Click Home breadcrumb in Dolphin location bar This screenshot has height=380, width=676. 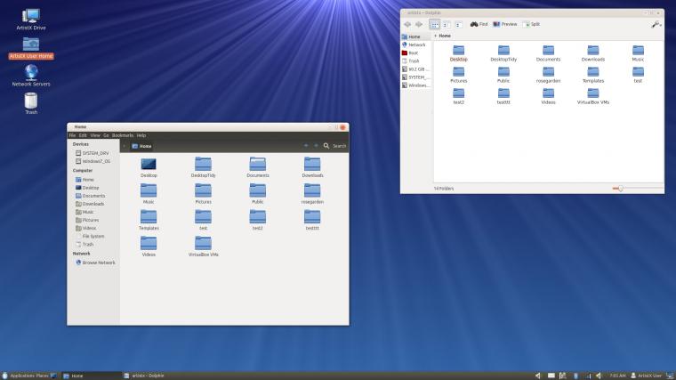coord(445,36)
